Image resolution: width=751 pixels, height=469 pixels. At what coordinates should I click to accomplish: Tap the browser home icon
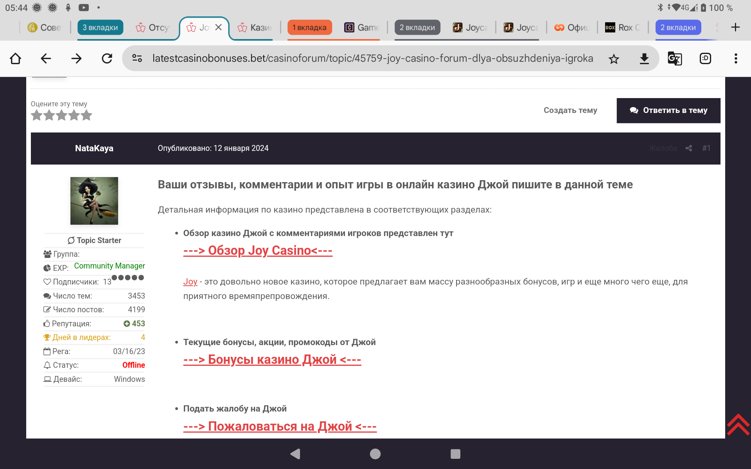pos(16,59)
